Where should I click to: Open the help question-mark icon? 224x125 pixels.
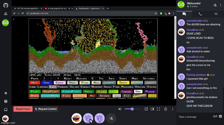point(6,101)
